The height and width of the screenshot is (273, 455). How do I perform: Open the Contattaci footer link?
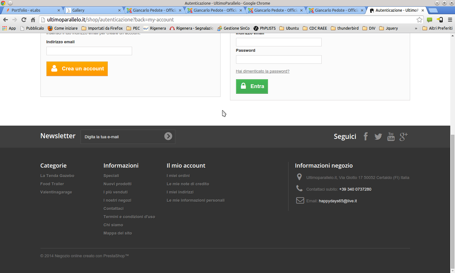point(113,209)
